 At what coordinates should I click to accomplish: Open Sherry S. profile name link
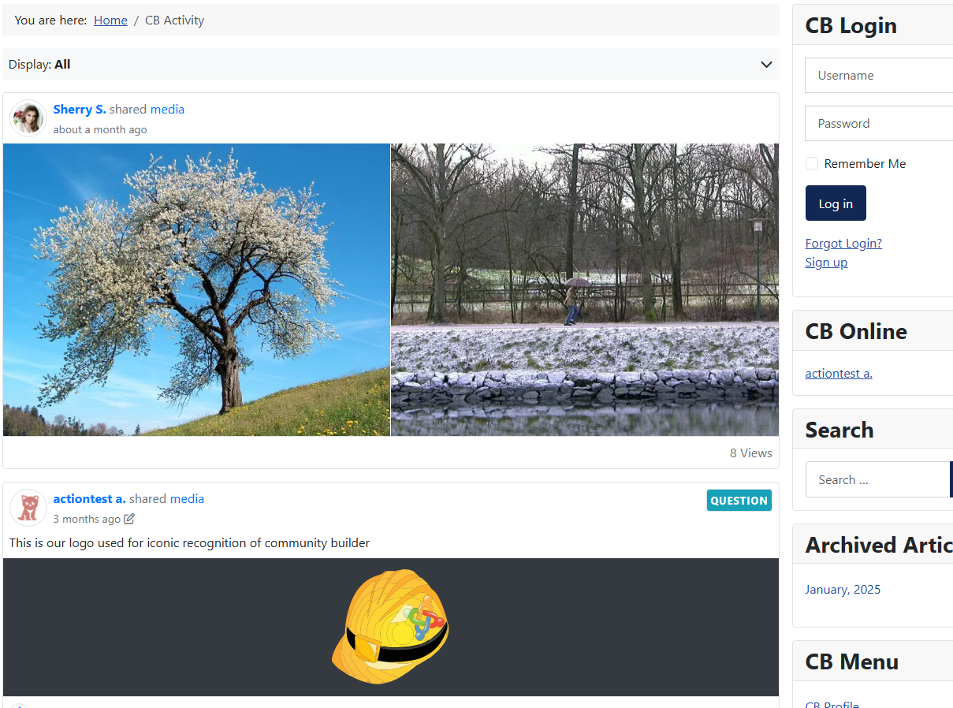click(80, 110)
